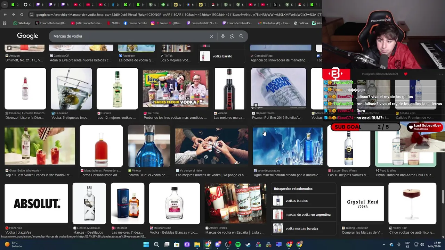Click the address bar URL
The image size is (445, 250).
point(177,15)
